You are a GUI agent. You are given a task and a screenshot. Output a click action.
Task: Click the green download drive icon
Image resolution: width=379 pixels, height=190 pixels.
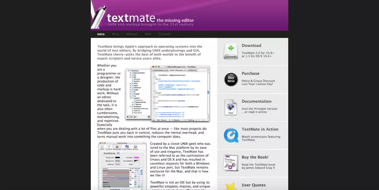coord(231,51)
